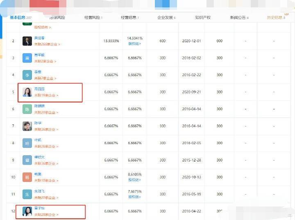Image resolution: width=295 pixels, height=220 pixels.
Task: Click the blue avatar tile in row 9
Action: click(27, 160)
